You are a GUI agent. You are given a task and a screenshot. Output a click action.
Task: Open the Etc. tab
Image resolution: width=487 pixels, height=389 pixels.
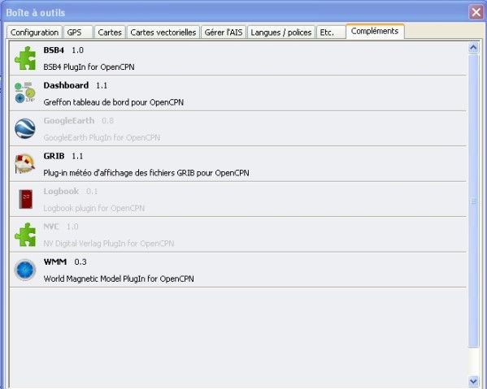331,32
